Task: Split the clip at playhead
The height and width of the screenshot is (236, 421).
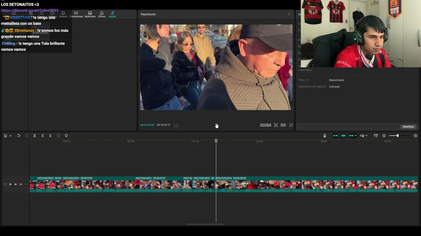Action: coord(35,136)
